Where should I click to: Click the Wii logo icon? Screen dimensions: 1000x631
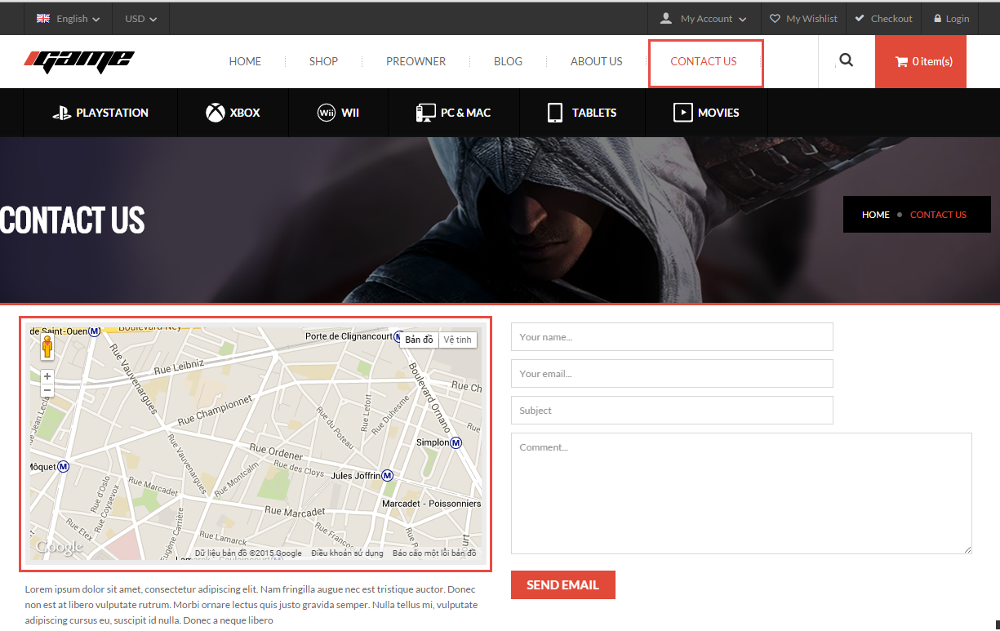point(327,113)
